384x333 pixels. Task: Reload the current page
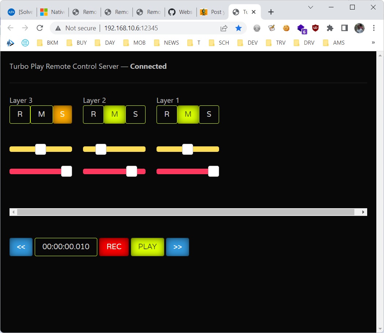tap(39, 28)
